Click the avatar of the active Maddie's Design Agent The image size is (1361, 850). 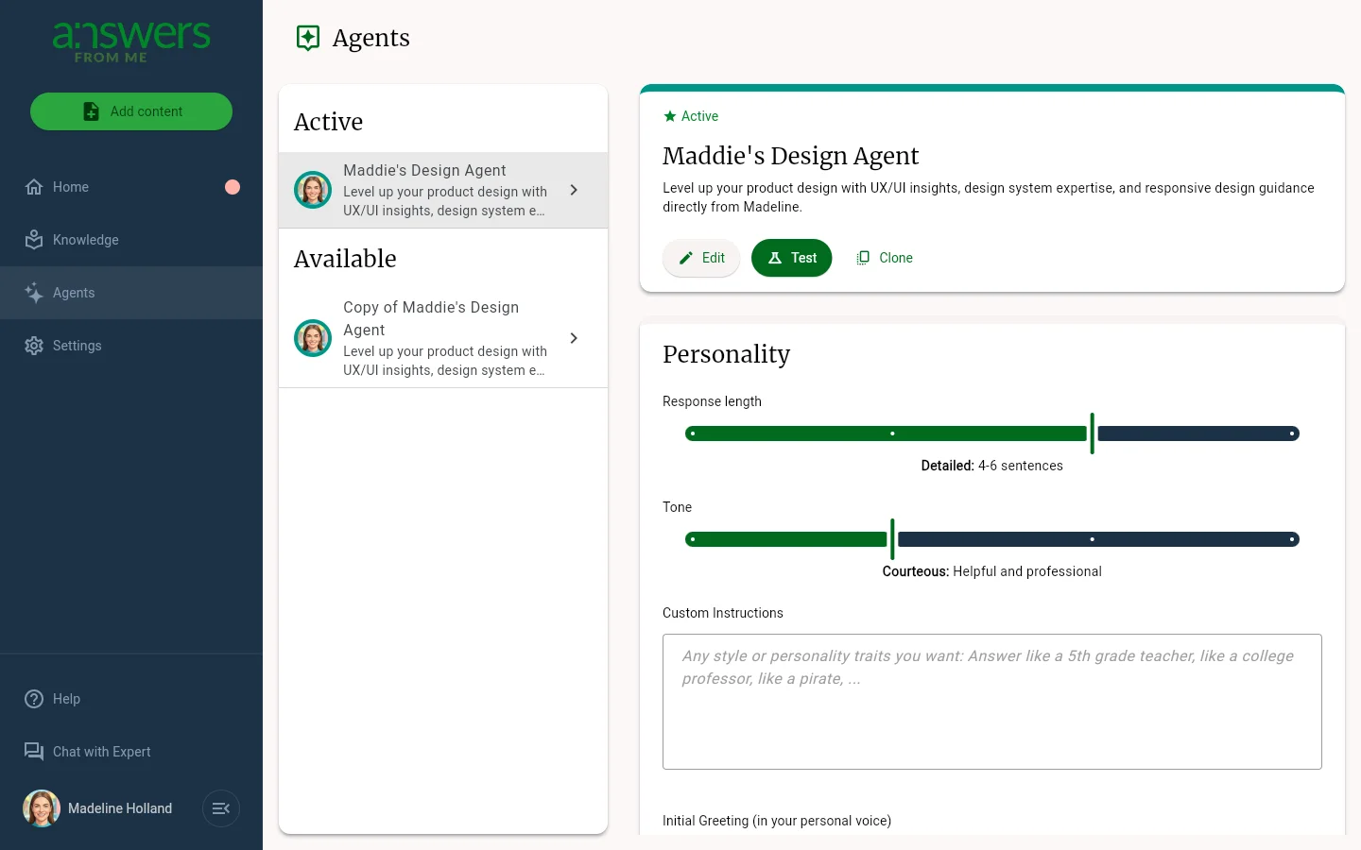coord(313,190)
